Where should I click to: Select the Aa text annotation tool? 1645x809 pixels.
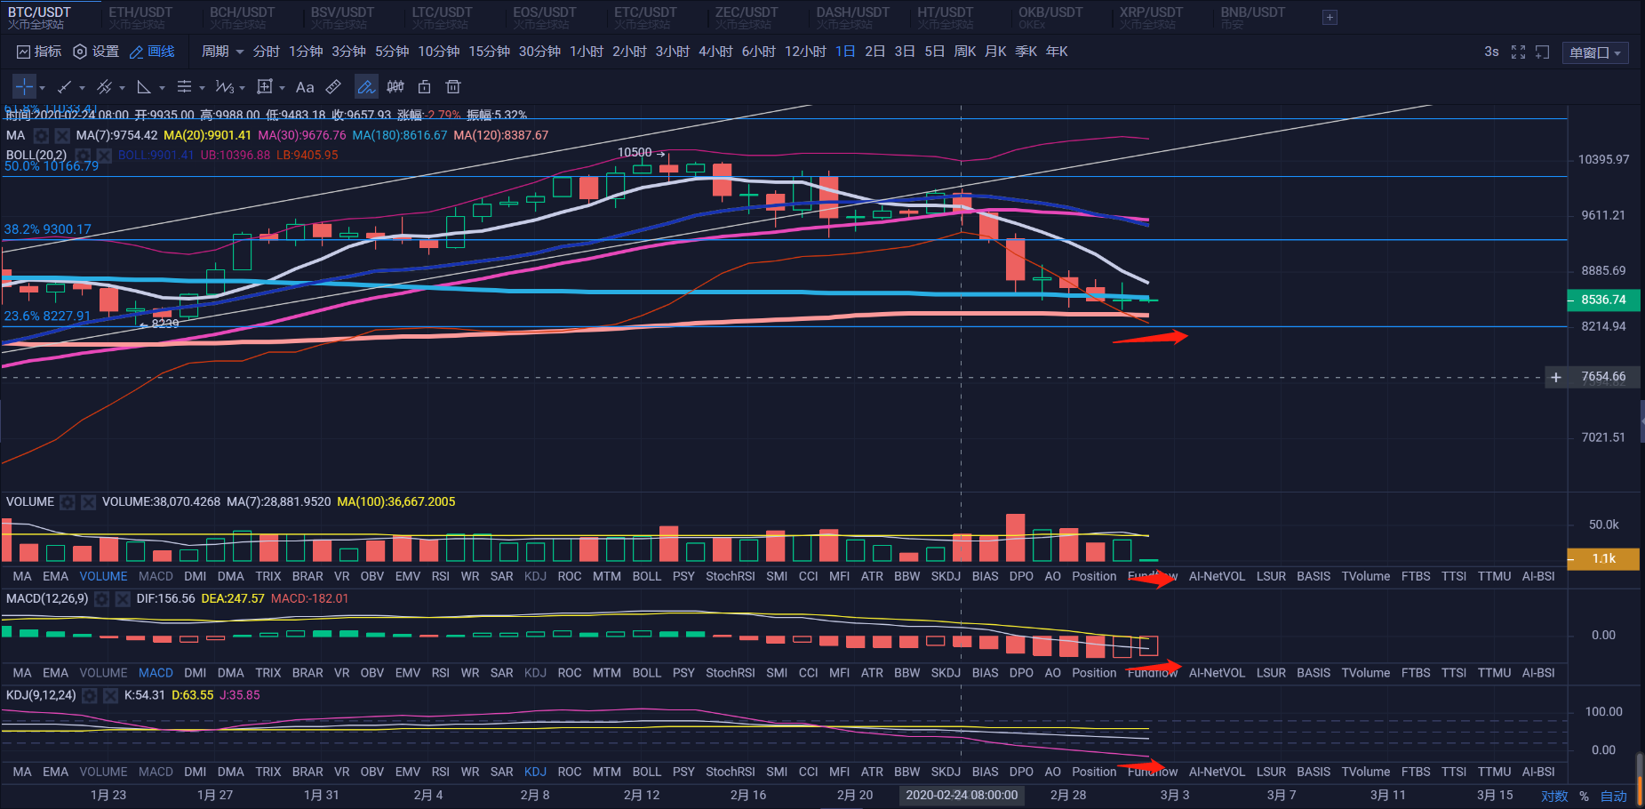point(305,87)
